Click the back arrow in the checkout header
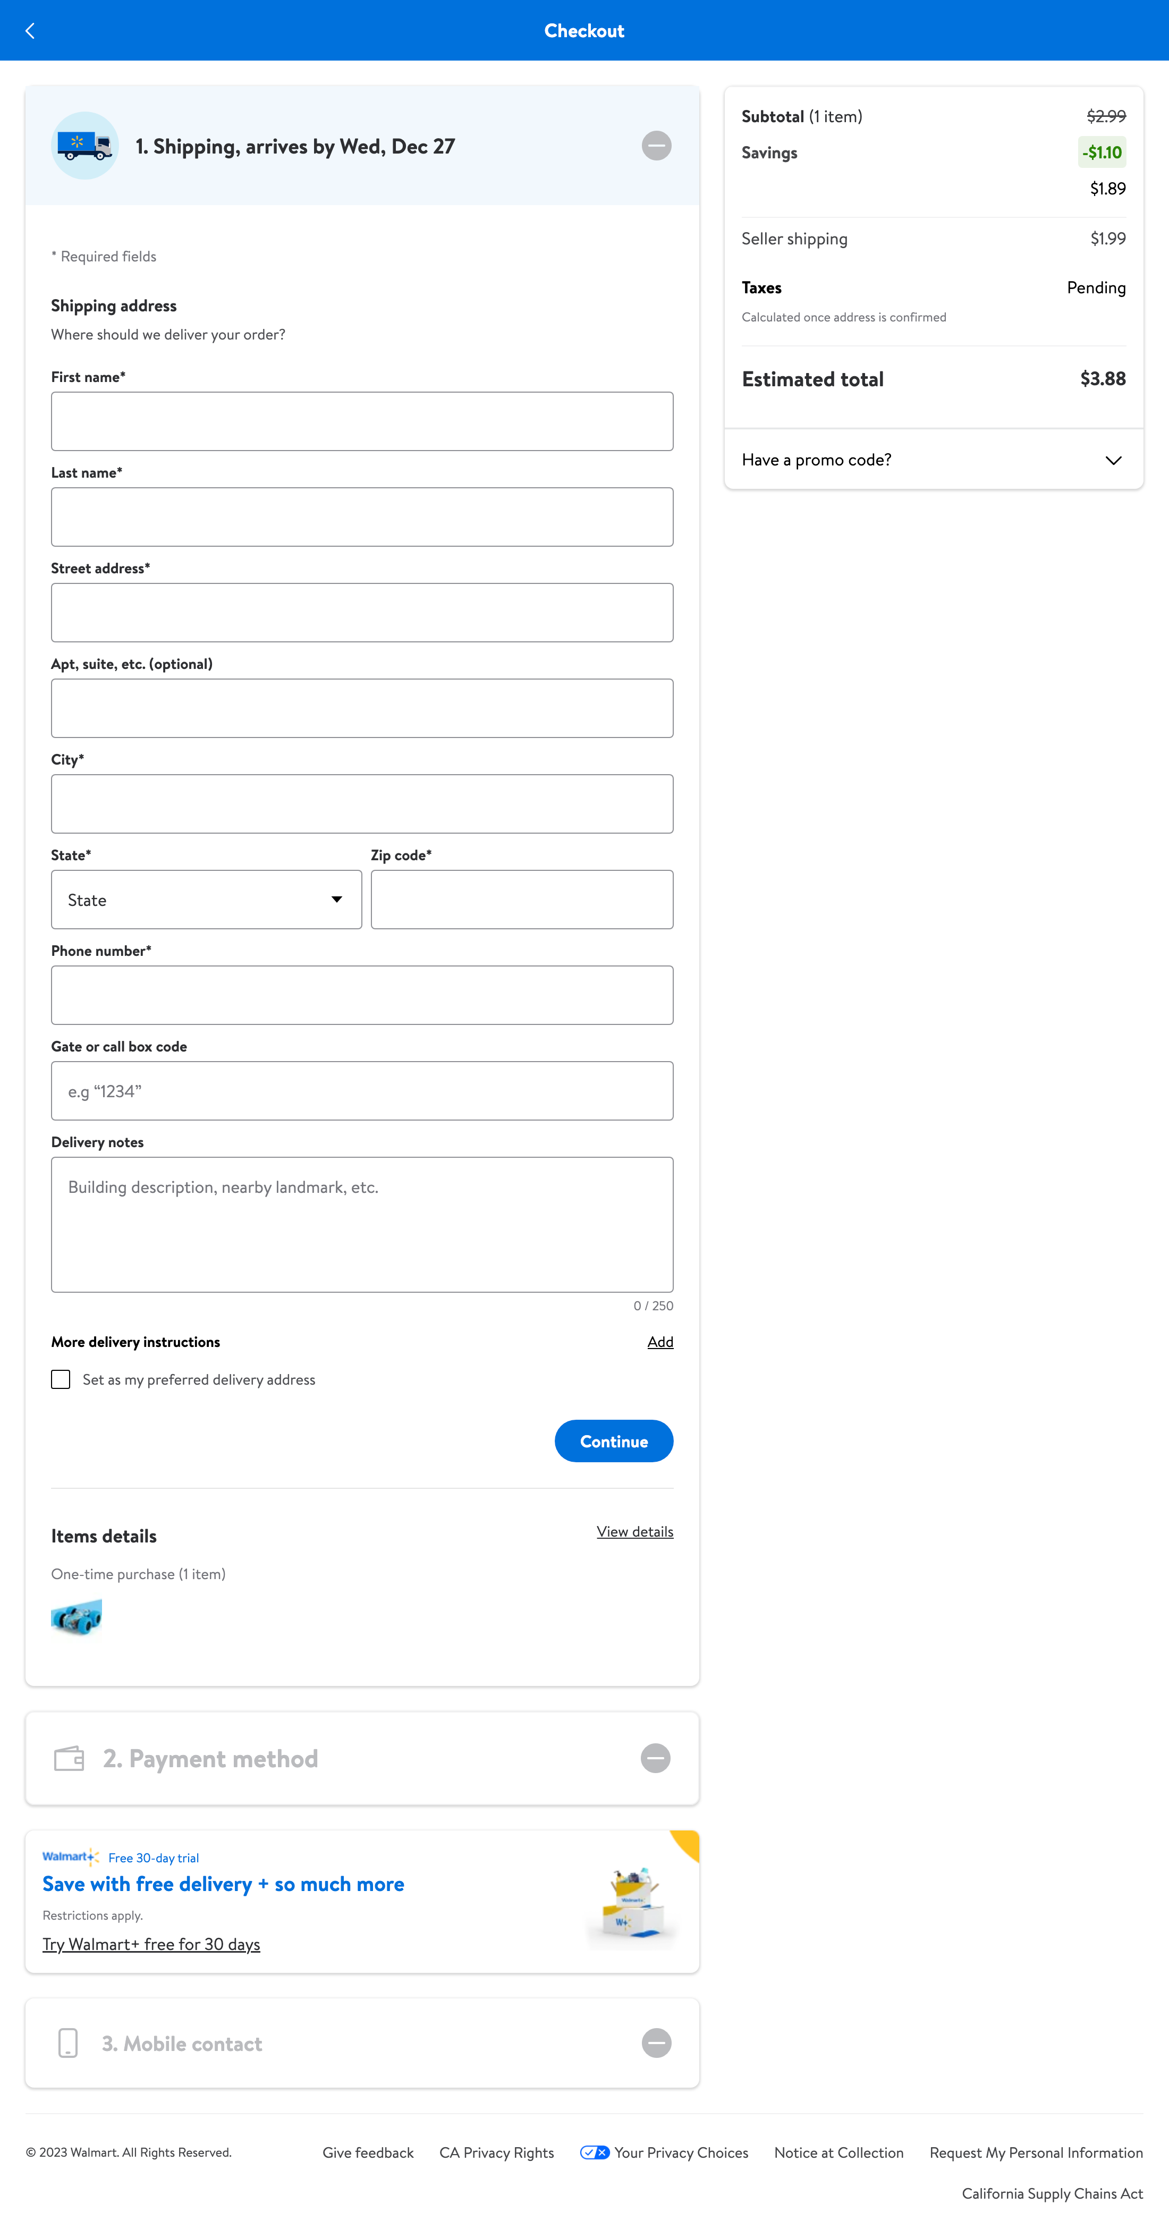The width and height of the screenshot is (1169, 2221). 30,30
